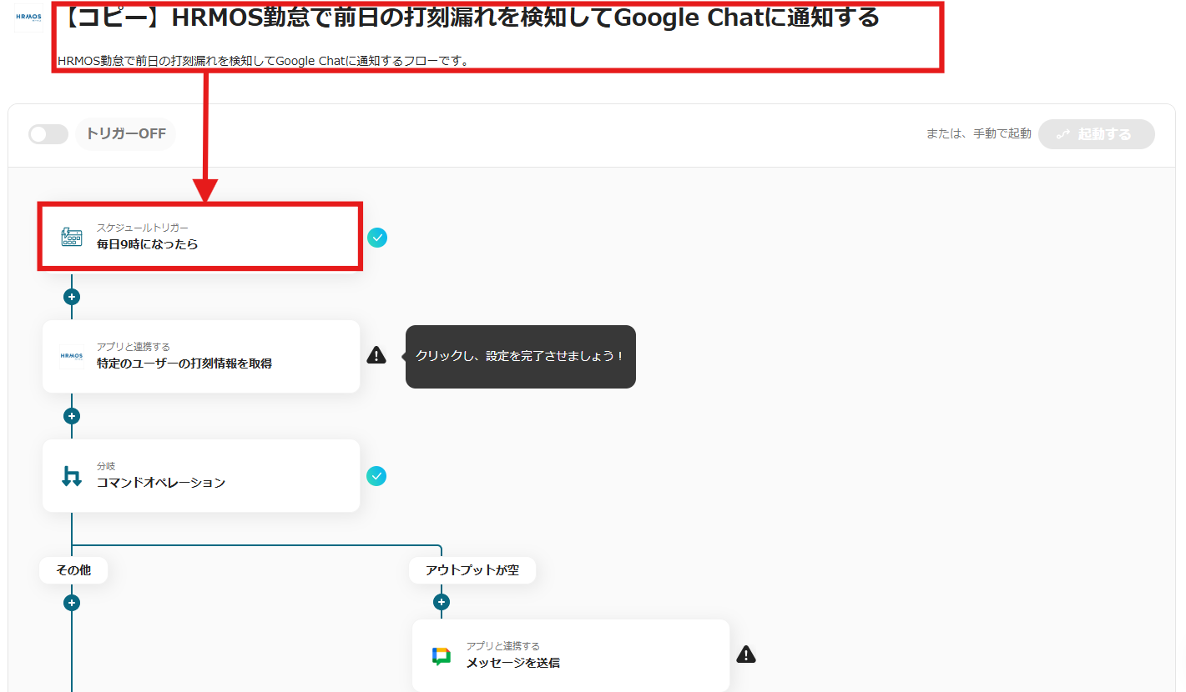The height and width of the screenshot is (692, 1186).
Task: Add a step under the その他 branch
Action: (72, 603)
